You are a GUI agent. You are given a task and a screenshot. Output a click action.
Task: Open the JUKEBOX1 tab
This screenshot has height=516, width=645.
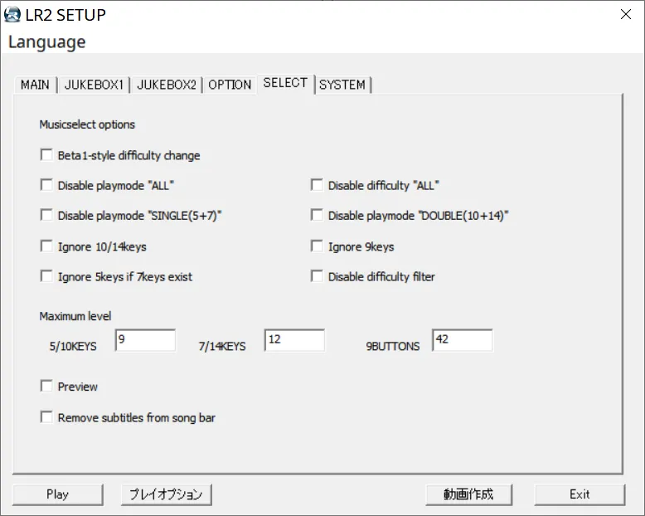tap(94, 85)
